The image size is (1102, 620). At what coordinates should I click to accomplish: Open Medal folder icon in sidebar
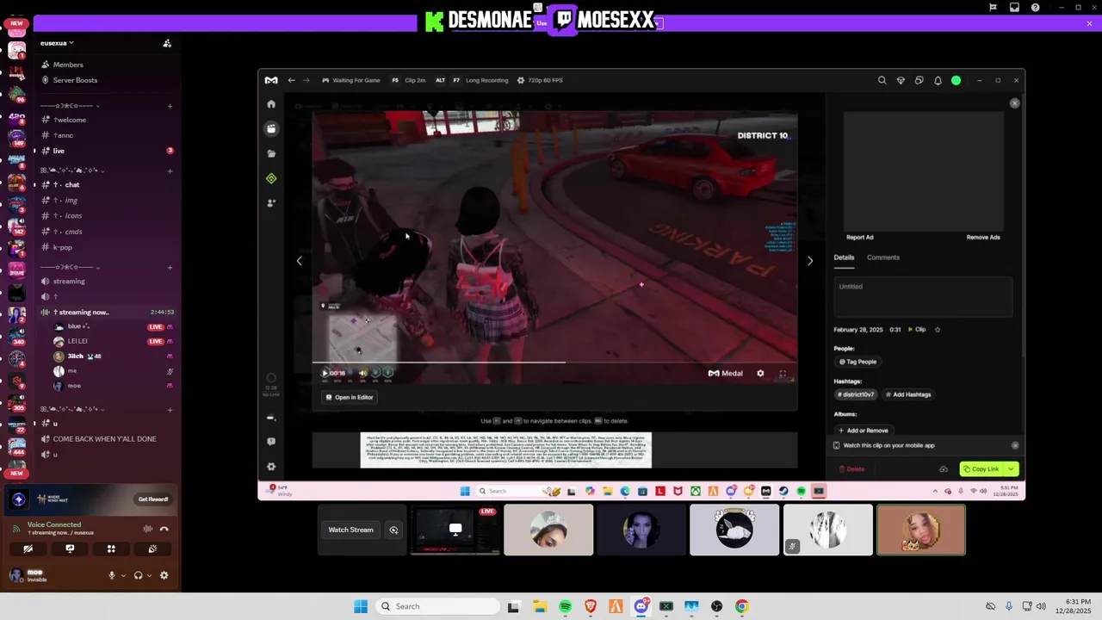[x=271, y=153]
